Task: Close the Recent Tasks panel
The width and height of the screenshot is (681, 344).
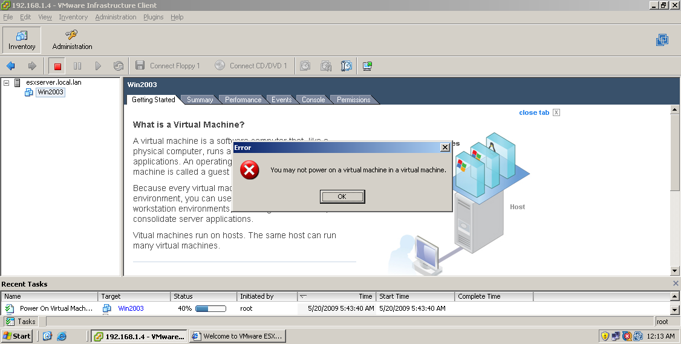Action: coord(676,284)
